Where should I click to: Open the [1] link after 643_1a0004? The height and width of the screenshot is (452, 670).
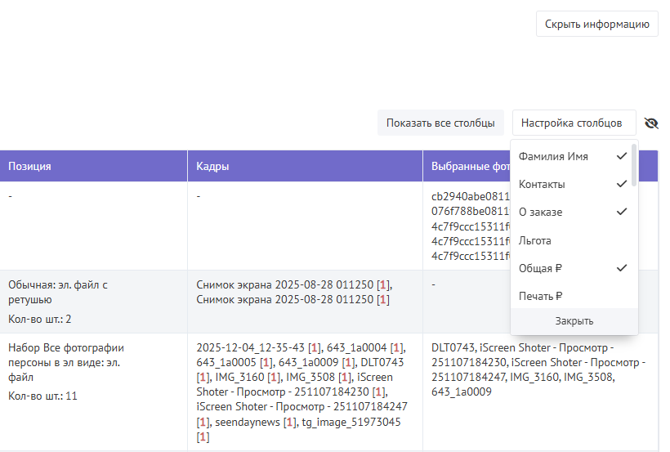click(397, 347)
